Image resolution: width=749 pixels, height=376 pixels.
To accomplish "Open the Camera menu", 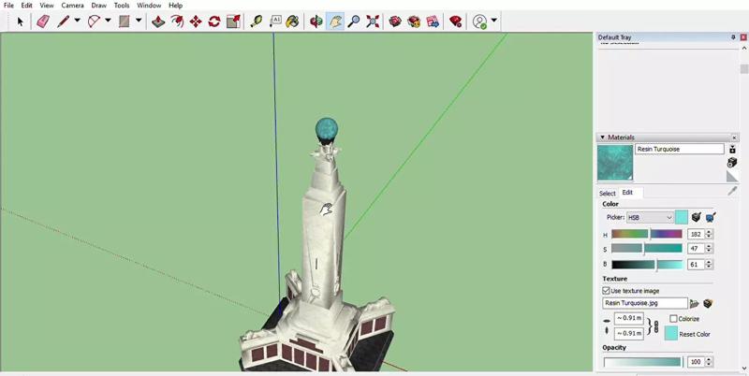I will click(x=73, y=6).
